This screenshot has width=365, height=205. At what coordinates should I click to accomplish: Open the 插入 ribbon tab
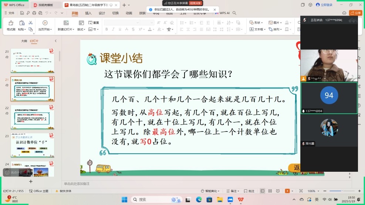[88, 13]
